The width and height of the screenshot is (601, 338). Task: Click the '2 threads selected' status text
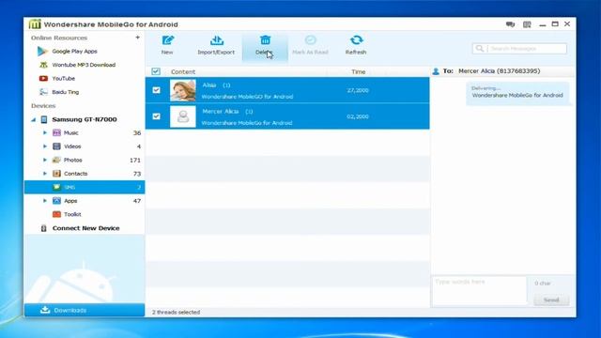176,312
